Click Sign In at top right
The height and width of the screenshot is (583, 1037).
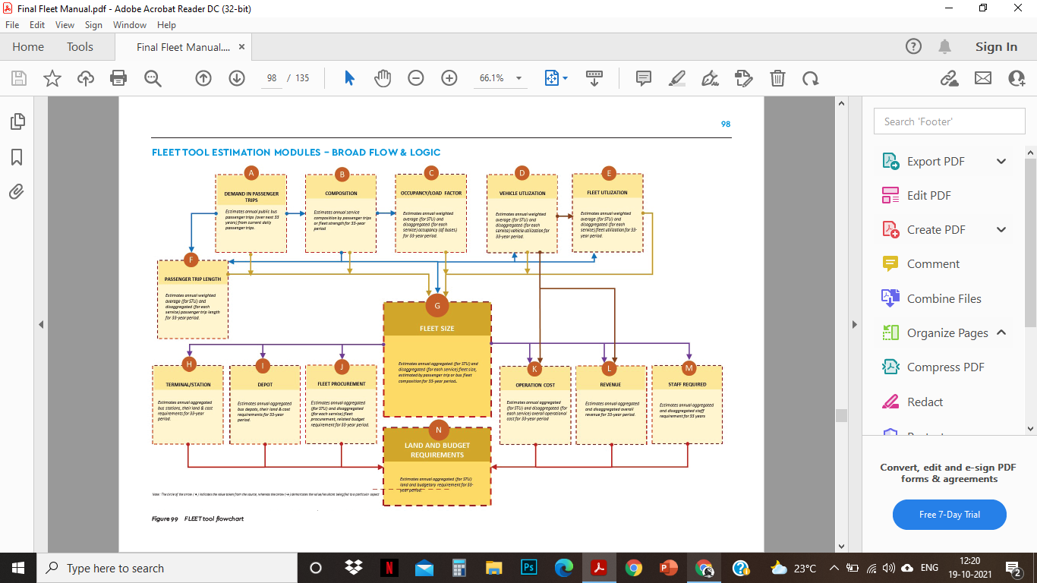coord(996,47)
